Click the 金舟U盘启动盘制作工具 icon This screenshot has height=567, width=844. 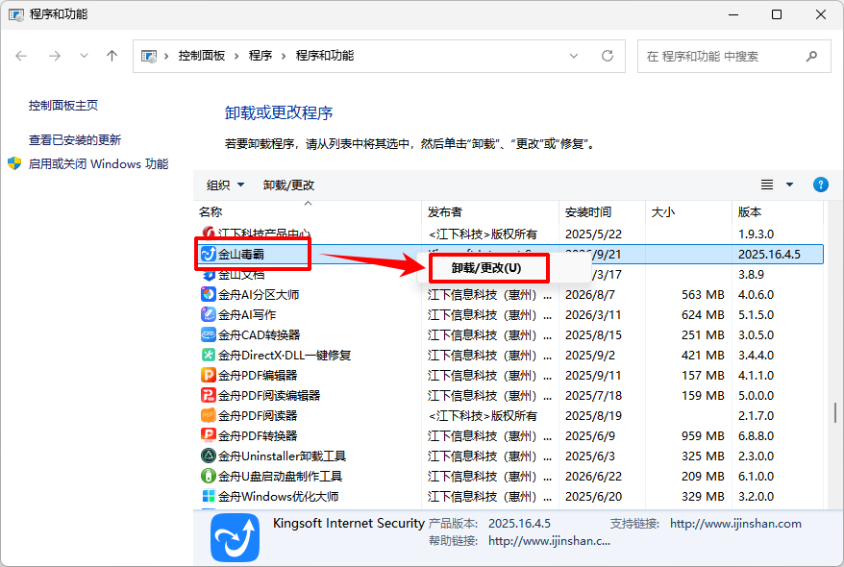(x=208, y=476)
